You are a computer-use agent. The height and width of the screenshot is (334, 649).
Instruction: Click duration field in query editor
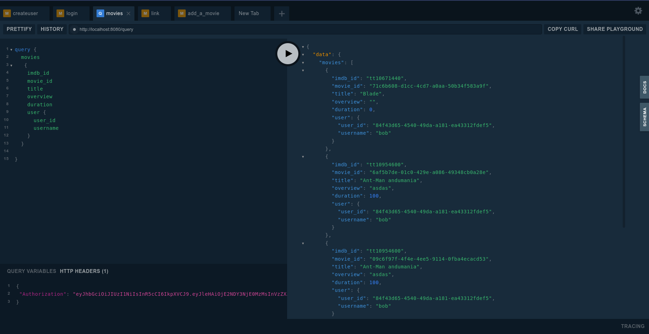[x=40, y=105]
